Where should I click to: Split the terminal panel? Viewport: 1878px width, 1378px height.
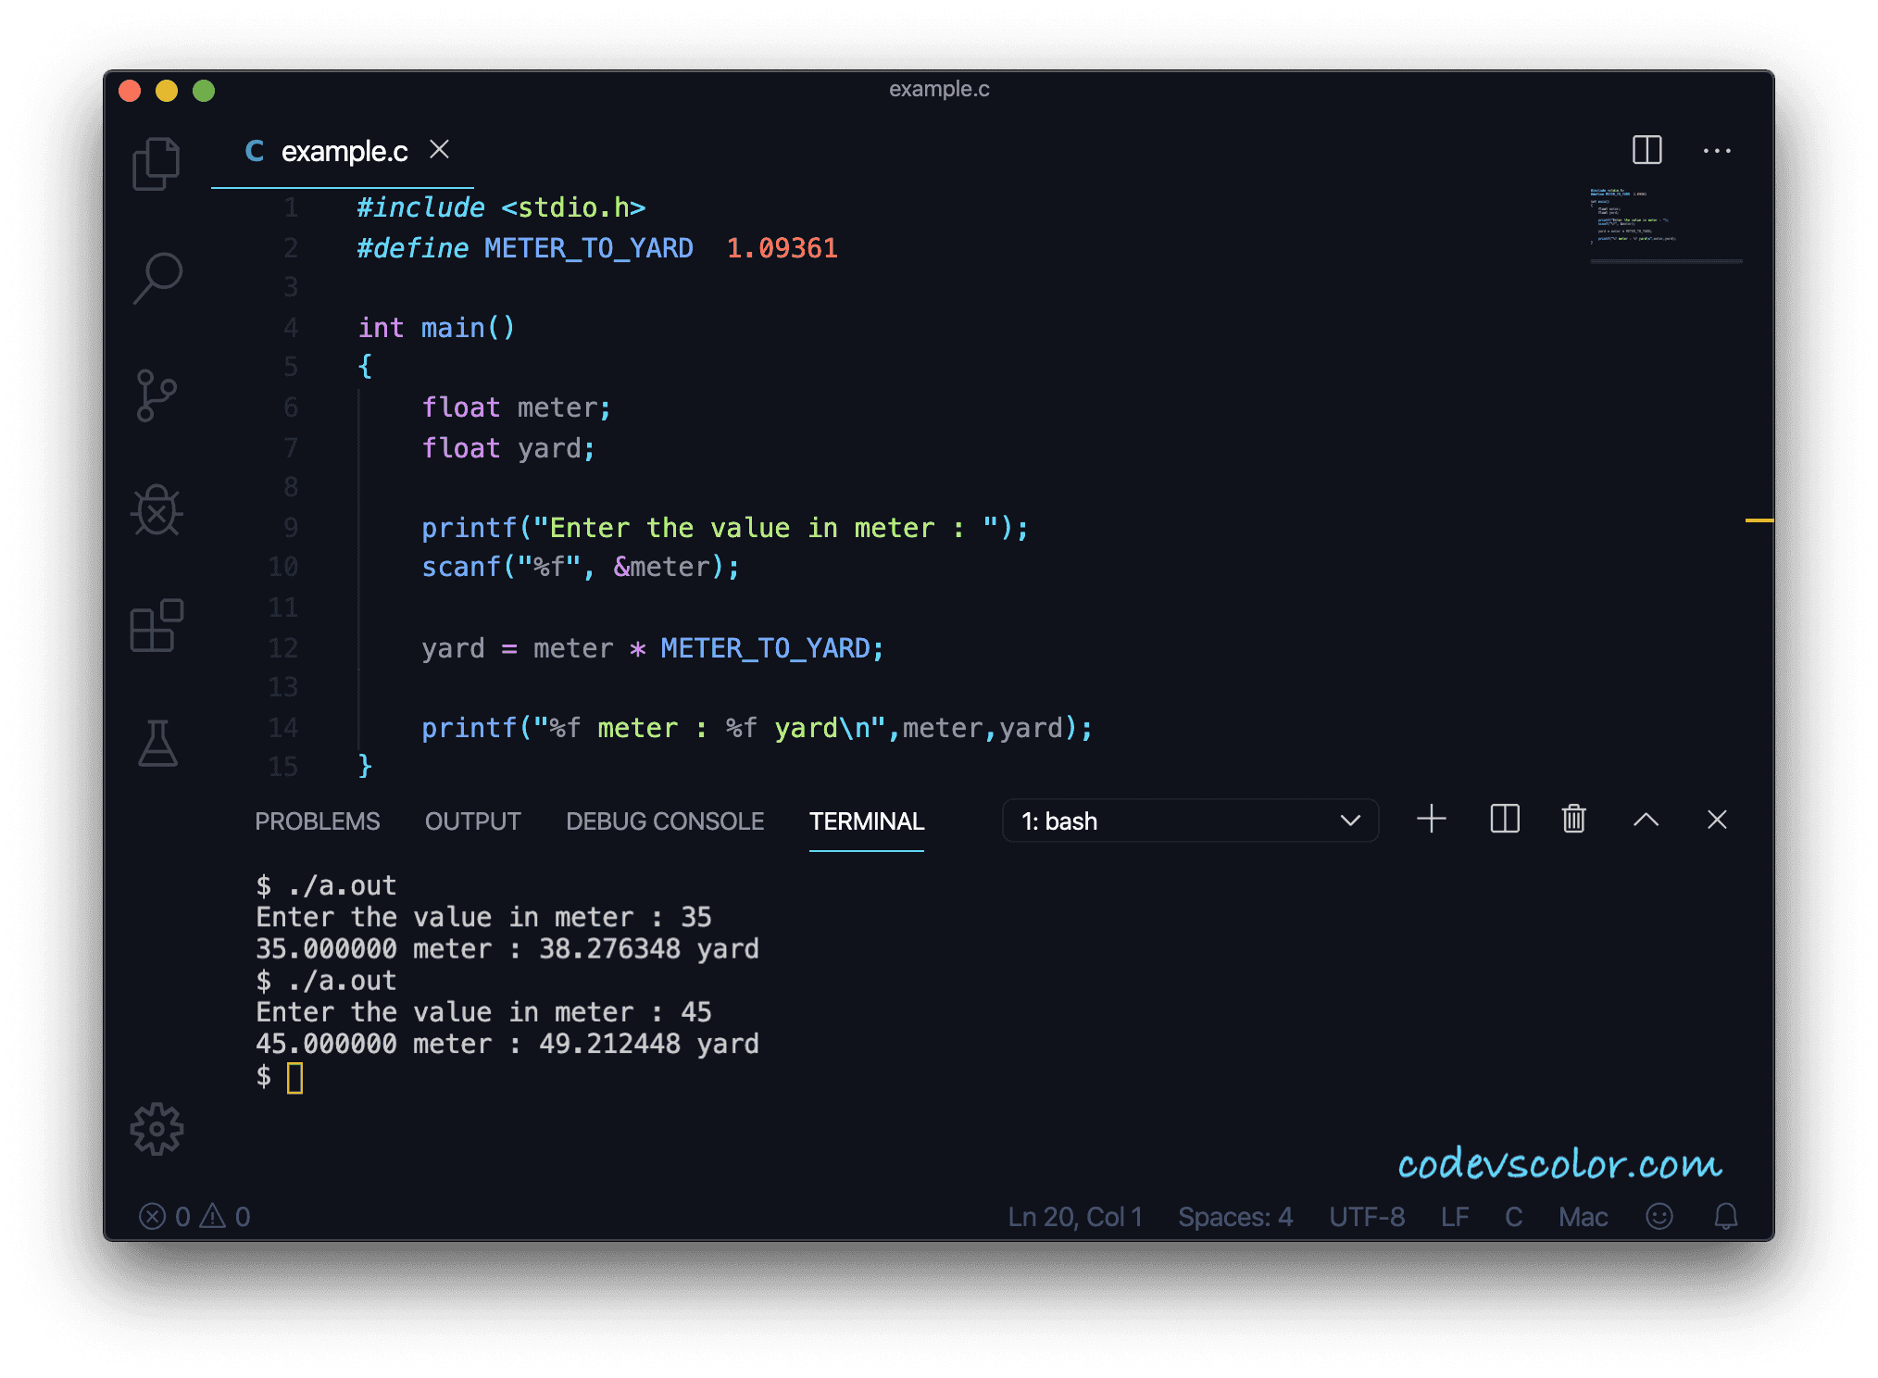coord(1505,820)
